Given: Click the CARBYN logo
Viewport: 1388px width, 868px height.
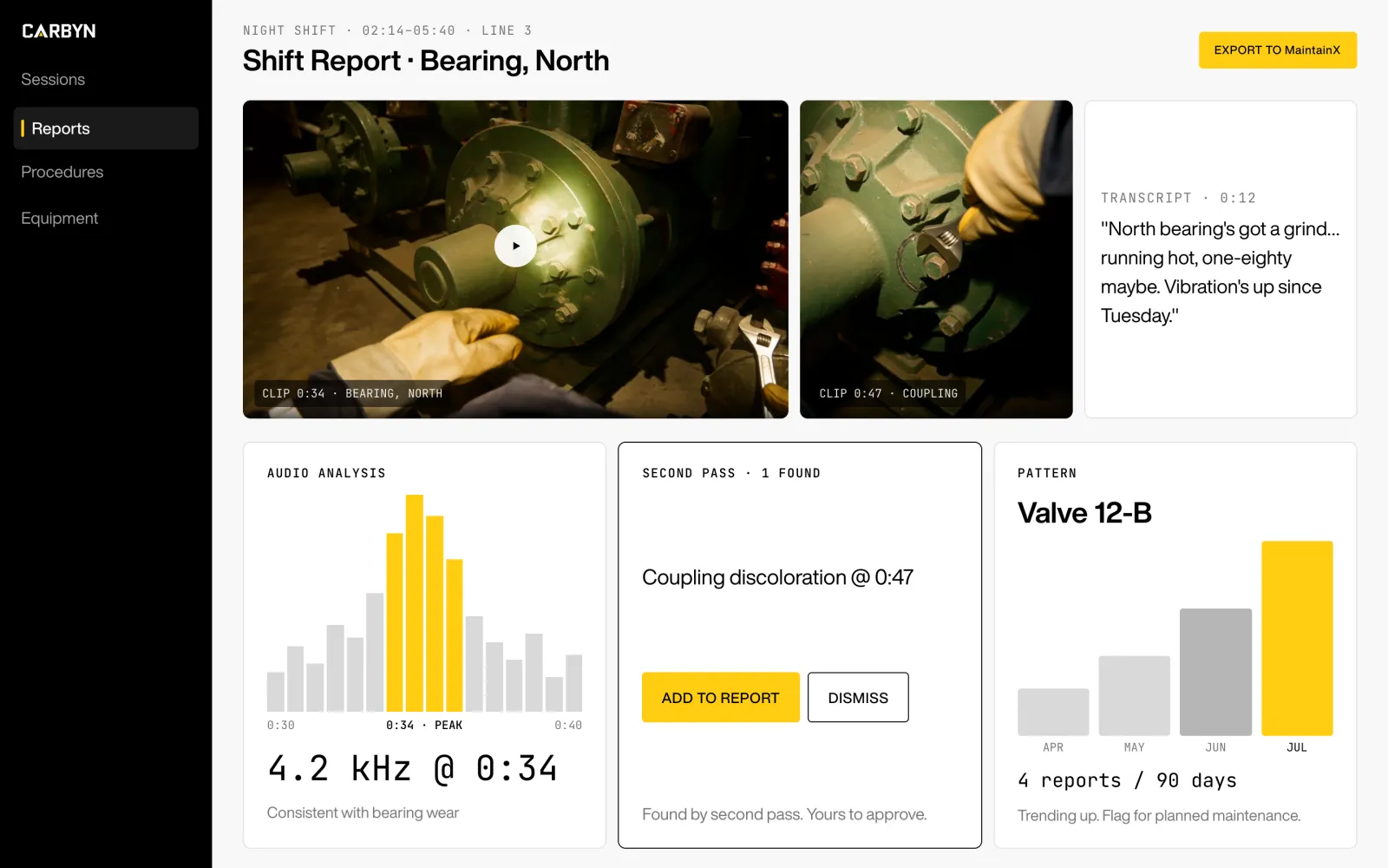Looking at the screenshot, I should click(x=59, y=31).
